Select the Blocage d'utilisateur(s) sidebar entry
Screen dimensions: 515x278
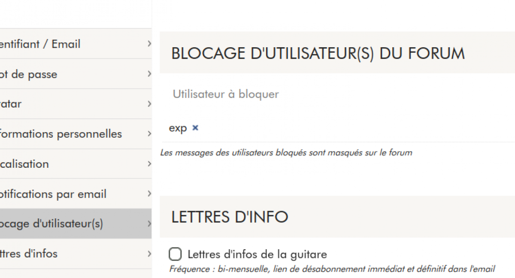(x=51, y=224)
